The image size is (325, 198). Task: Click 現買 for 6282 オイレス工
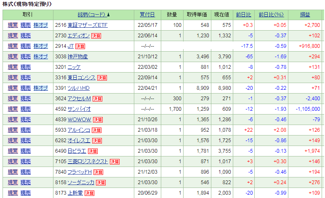point(13,141)
